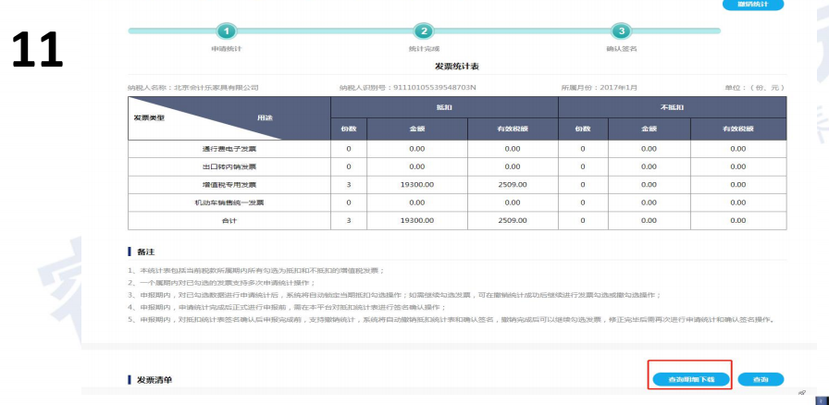Select step 1 circle 申请统计
The image size is (829, 405).
[x=227, y=31]
